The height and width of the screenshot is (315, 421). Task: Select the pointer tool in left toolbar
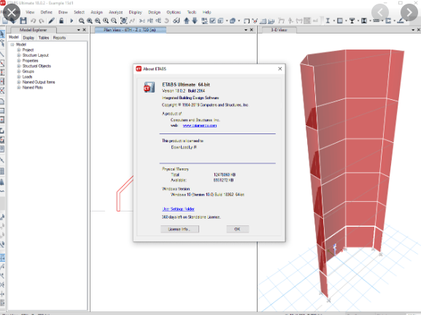(2, 34)
